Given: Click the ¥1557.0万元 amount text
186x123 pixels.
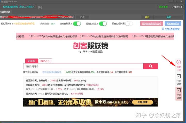Looking at the screenshot, I should [x=77, y=94].
